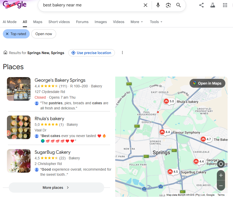Expand the More dropdown
The image size is (233, 197).
[137, 22]
